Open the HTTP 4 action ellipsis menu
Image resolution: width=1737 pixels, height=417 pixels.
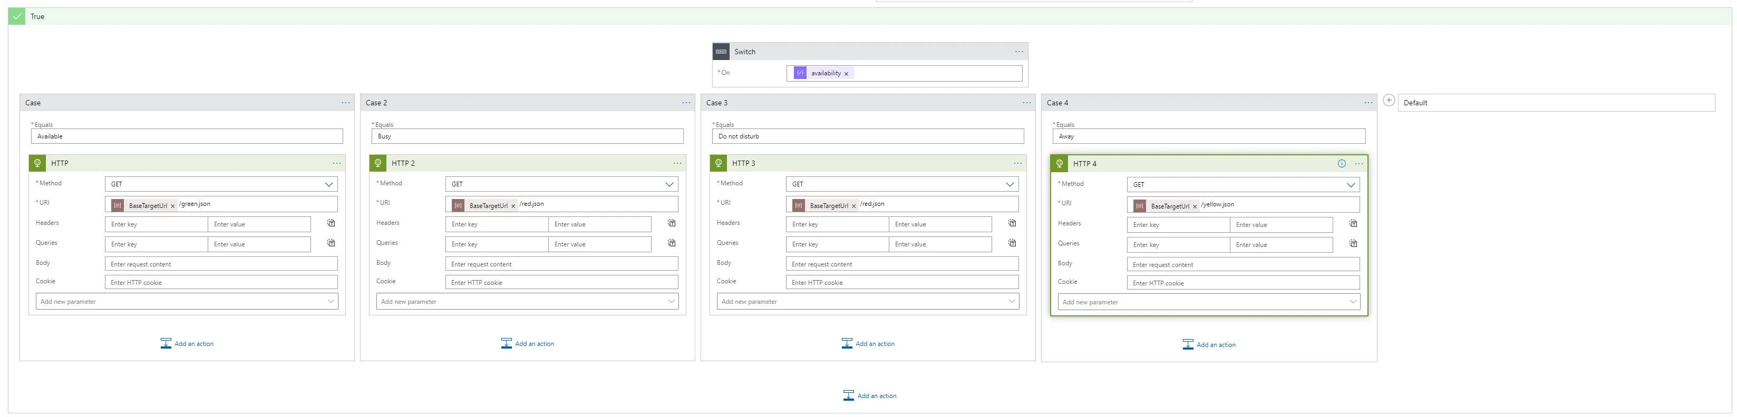click(1358, 164)
